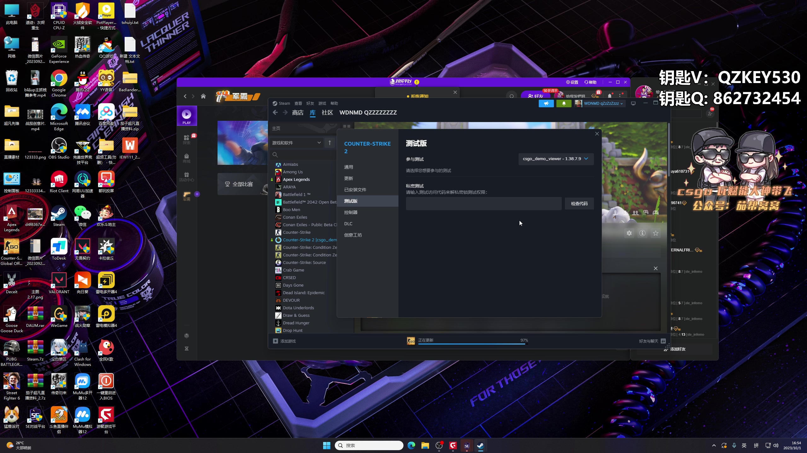Click 全部比赛 in the 5E window

click(243, 184)
